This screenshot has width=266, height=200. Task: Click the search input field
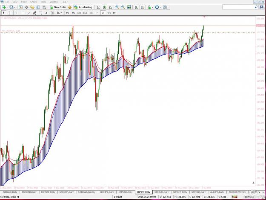tap(238, 7)
